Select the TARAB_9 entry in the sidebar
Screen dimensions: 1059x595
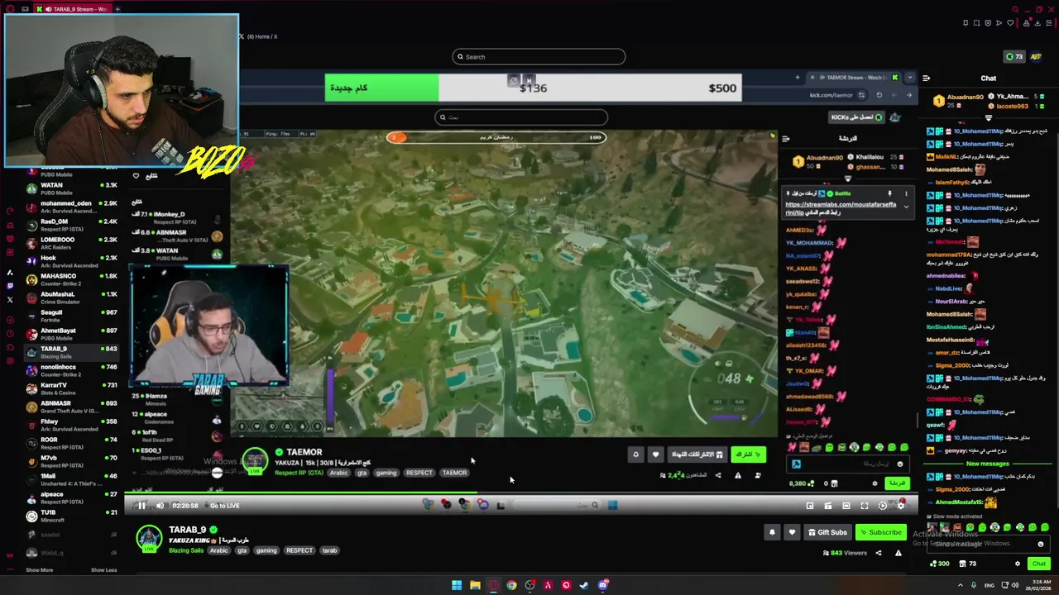click(x=71, y=352)
